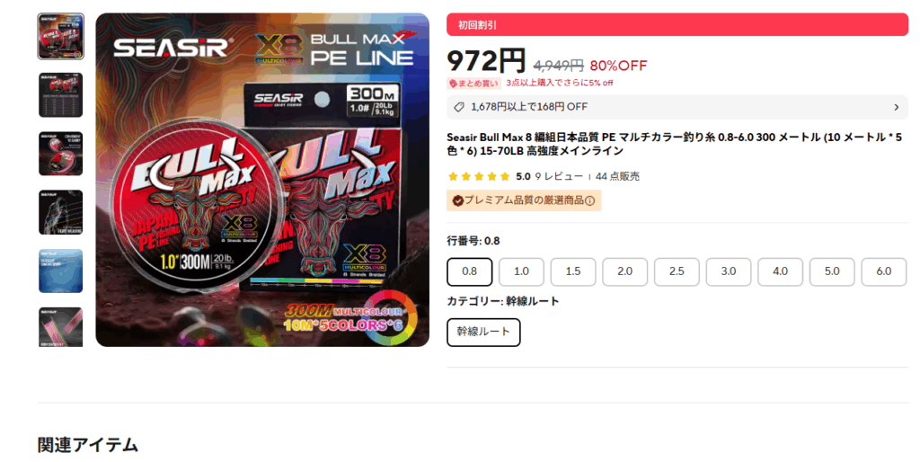
Task: Select line number 1.5 option
Action: tap(573, 271)
